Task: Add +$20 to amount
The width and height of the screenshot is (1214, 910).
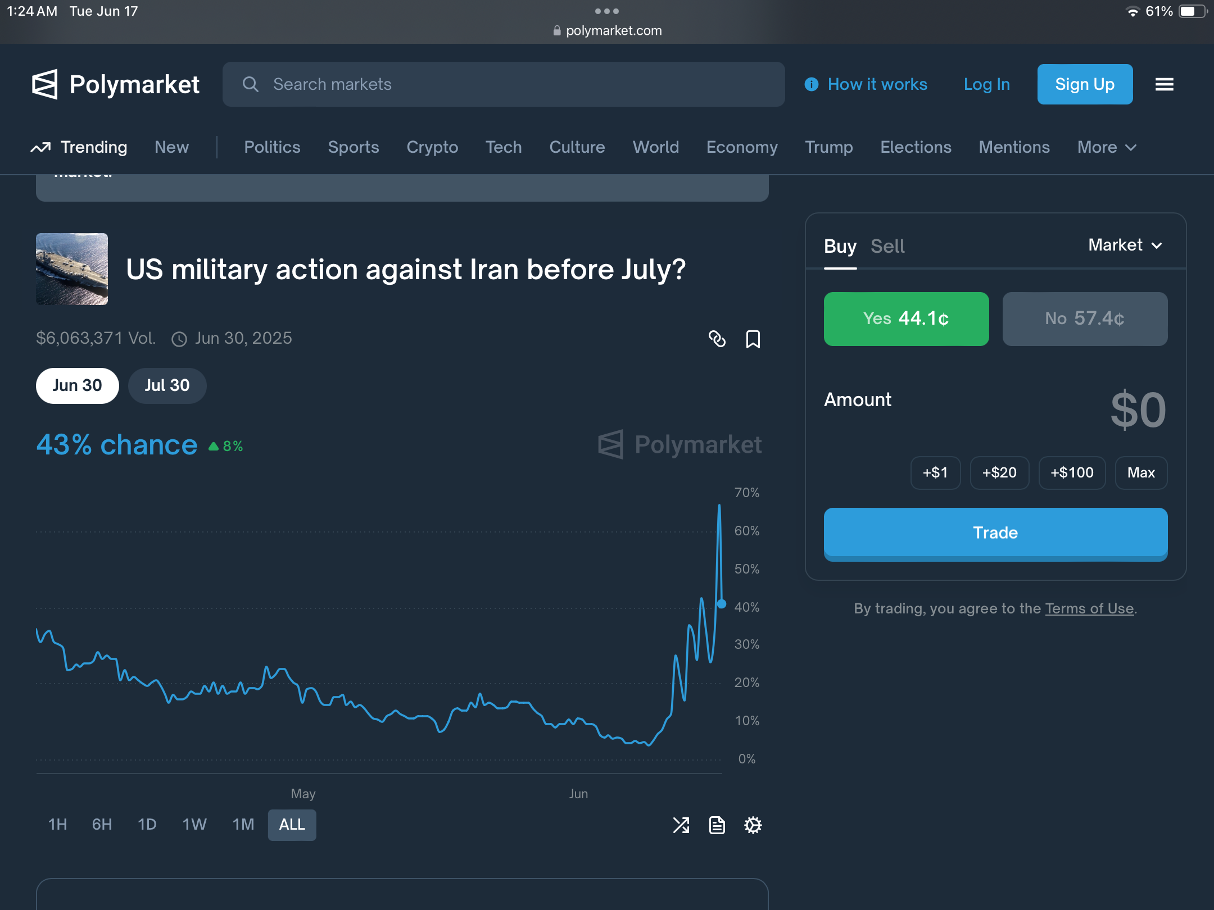Action: (x=999, y=473)
